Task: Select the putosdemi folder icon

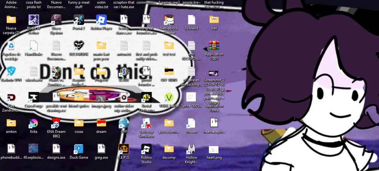Action: 169,123
